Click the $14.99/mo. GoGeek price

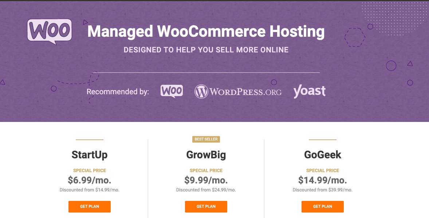point(323,180)
